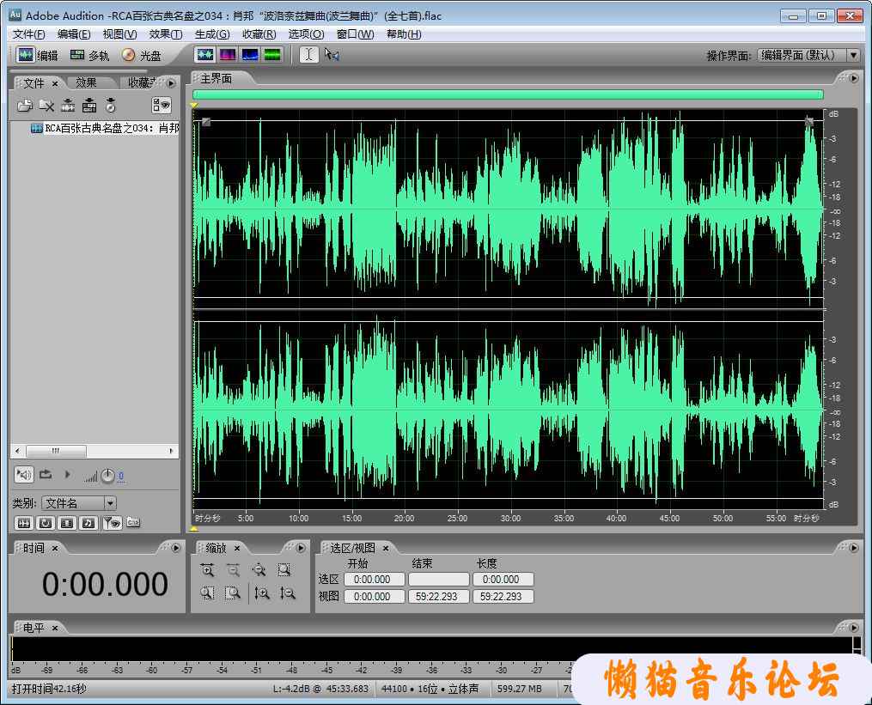Click the insert into waveform icon
The width and height of the screenshot is (872, 705).
[x=68, y=105]
